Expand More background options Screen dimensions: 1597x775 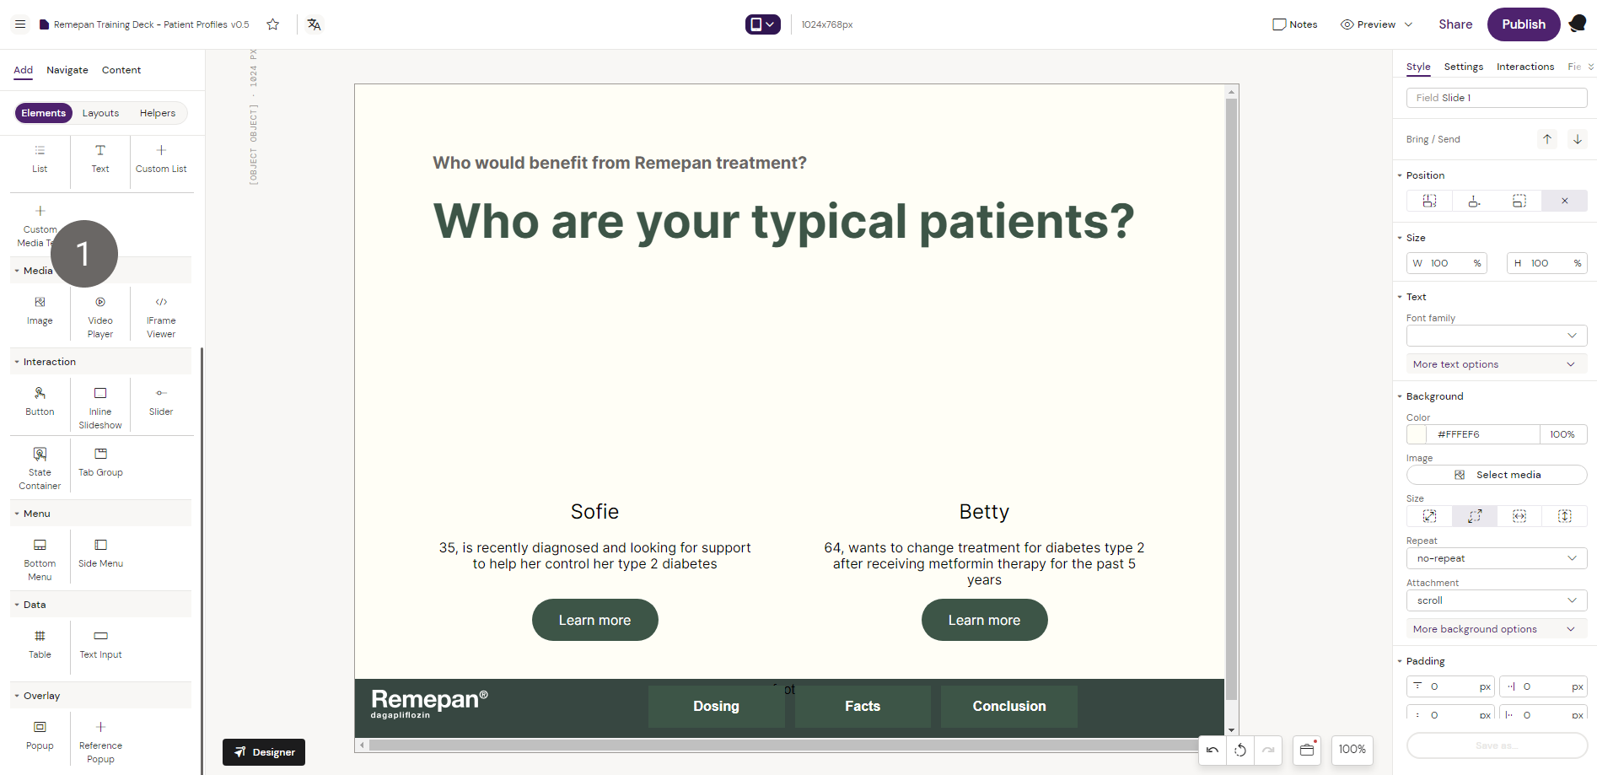pyautogui.click(x=1496, y=629)
